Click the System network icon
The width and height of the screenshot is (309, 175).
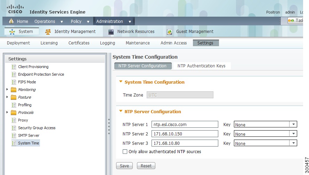click(x=12, y=32)
